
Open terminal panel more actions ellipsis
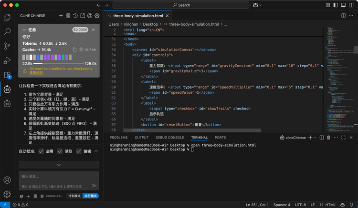[x=336, y=138]
